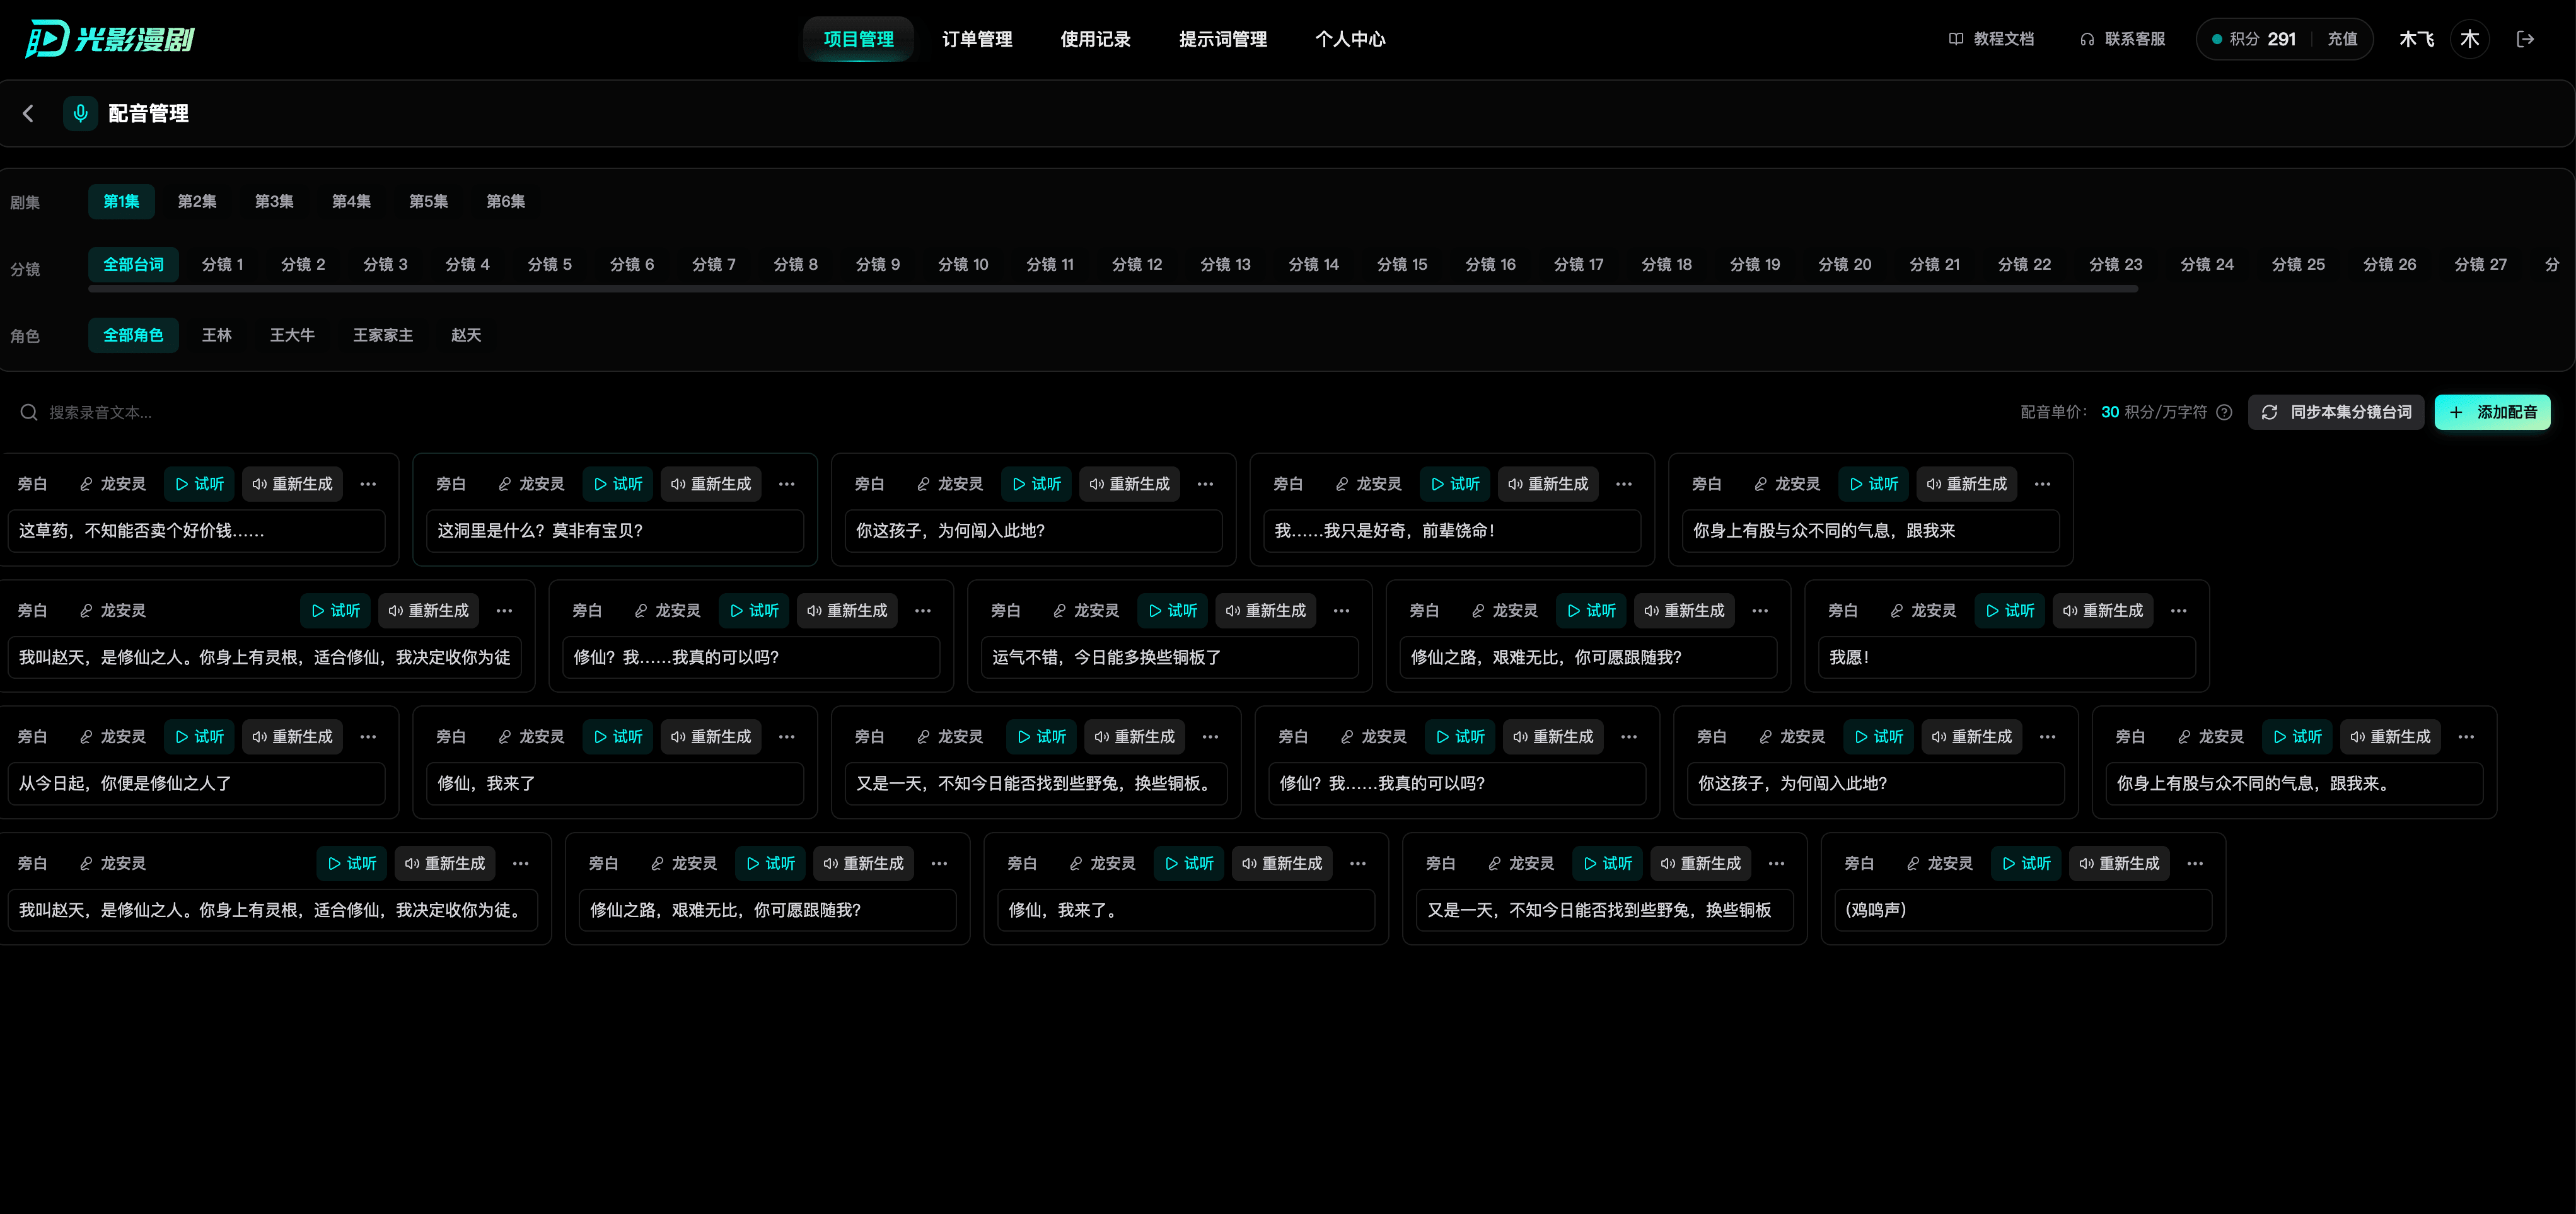Screen dimensions: 2576x1214
Task: Open more options for 运气不错 card
Action: click(1342, 611)
